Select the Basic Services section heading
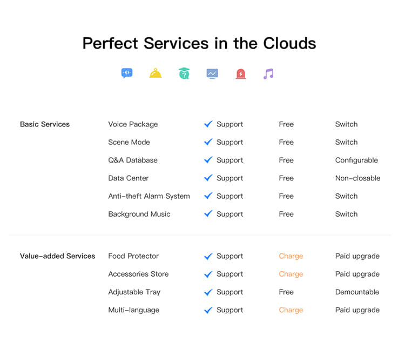Image resolution: width=405 pixels, height=349 pixels. [45, 124]
